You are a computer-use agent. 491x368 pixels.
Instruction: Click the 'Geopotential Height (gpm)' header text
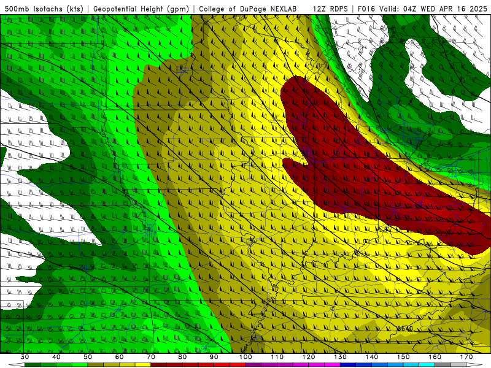141,9
